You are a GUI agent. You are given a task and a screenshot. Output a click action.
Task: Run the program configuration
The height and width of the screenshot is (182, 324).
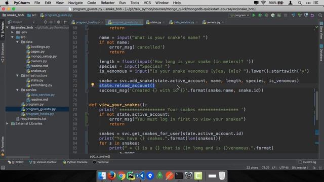(x=254, y=15)
